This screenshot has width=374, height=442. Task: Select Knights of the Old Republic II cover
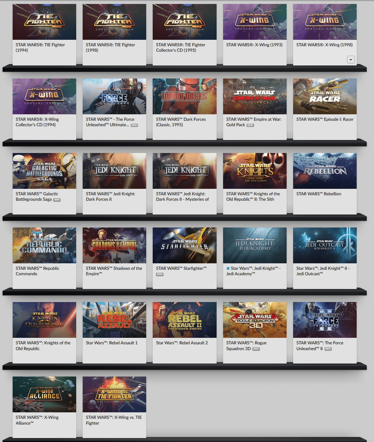point(255,171)
